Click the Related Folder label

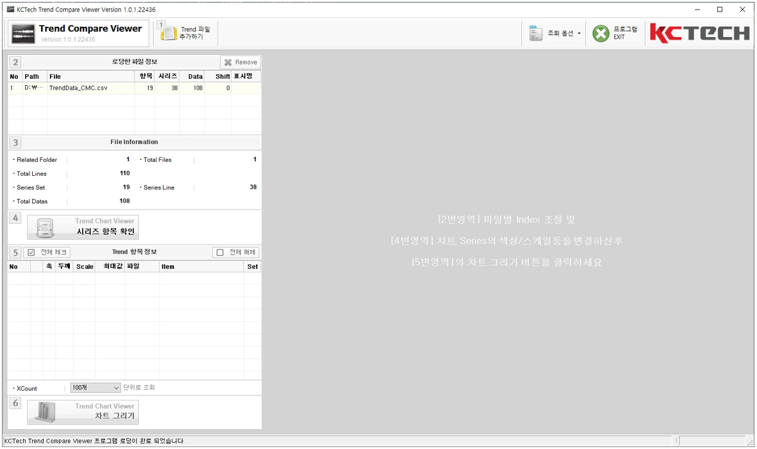point(37,160)
